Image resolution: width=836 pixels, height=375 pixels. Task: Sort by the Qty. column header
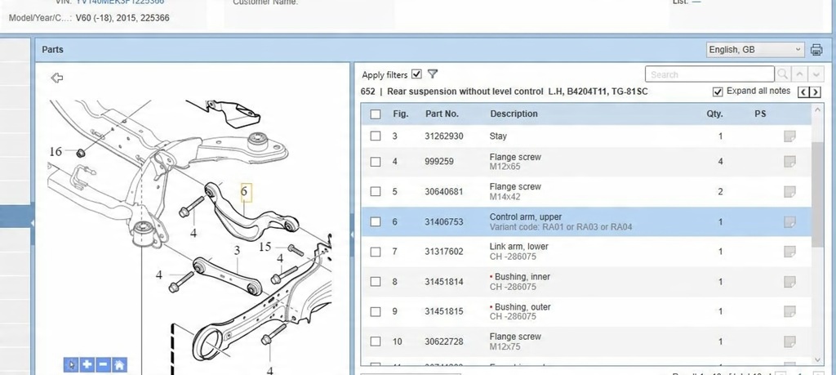coord(714,114)
